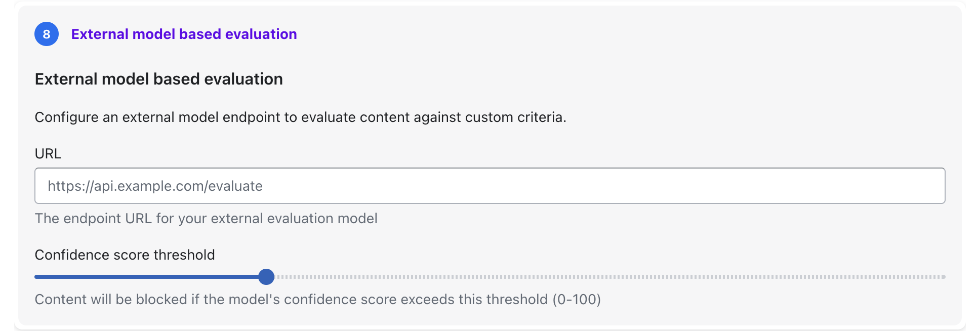Click the blue step 8 number badge
This screenshot has width=976, height=331.
click(x=47, y=34)
